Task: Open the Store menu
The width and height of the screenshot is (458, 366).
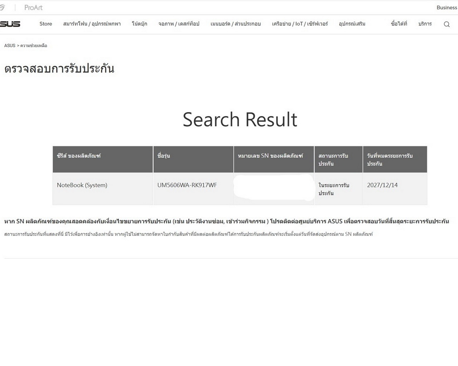Action: point(45,24)
